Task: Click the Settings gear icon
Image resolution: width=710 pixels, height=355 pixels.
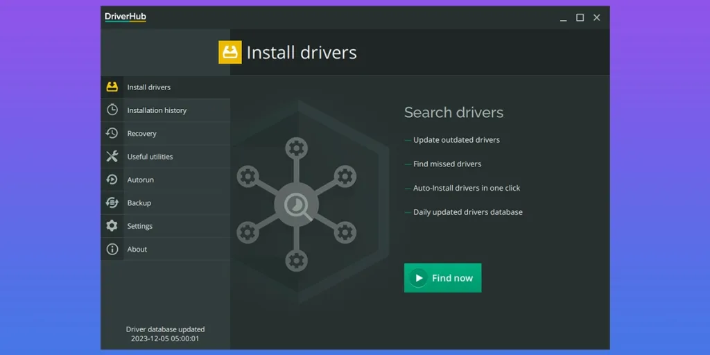Action: (x=112, y=226)
